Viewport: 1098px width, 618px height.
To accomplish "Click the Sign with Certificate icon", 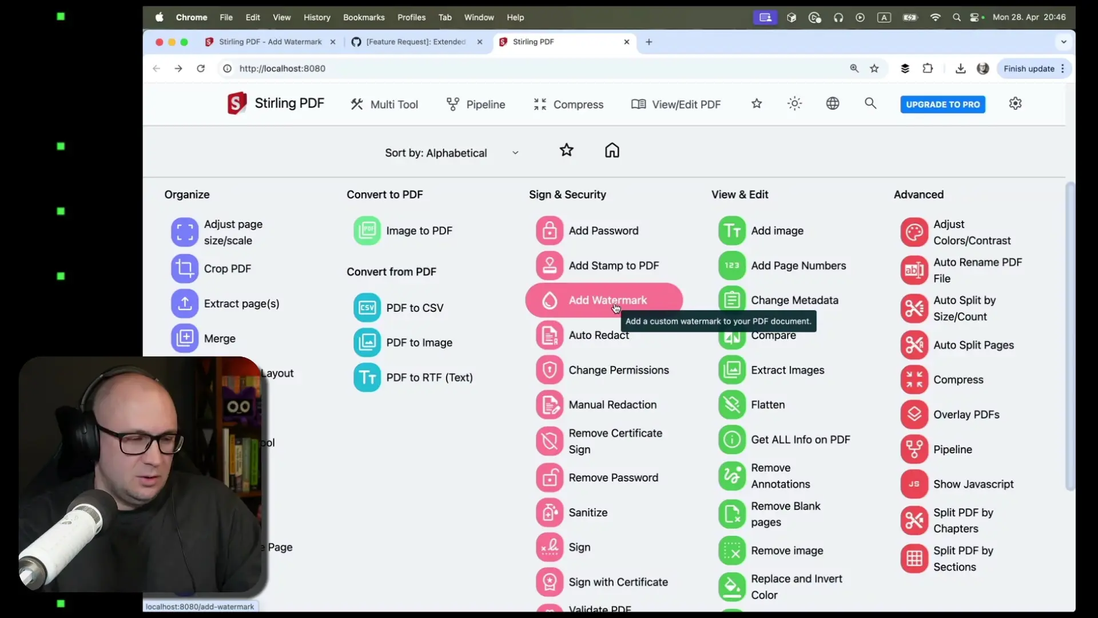I will [x=549, y=582].
